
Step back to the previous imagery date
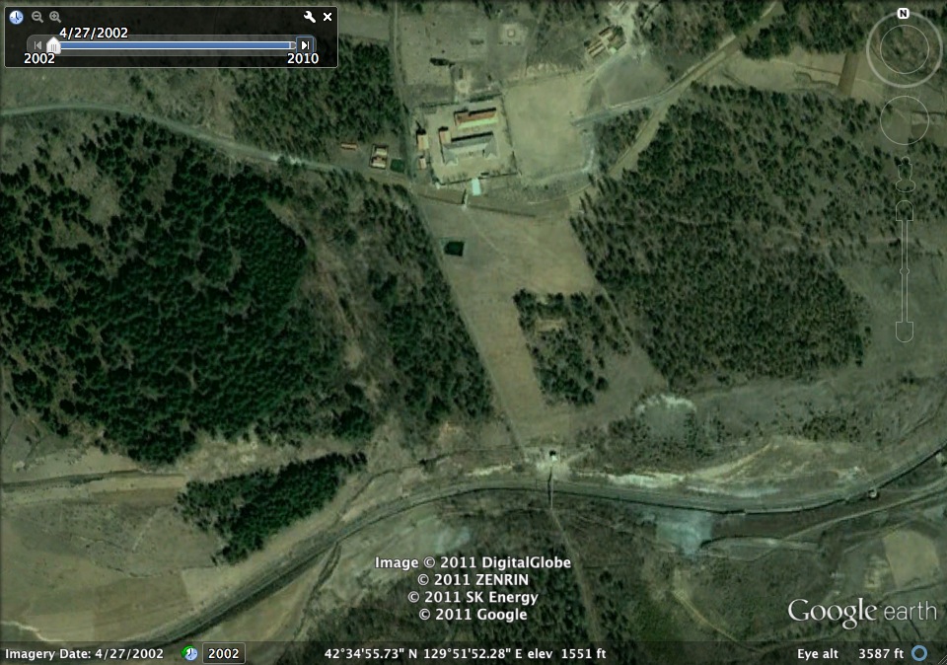(x=36, y=44)
